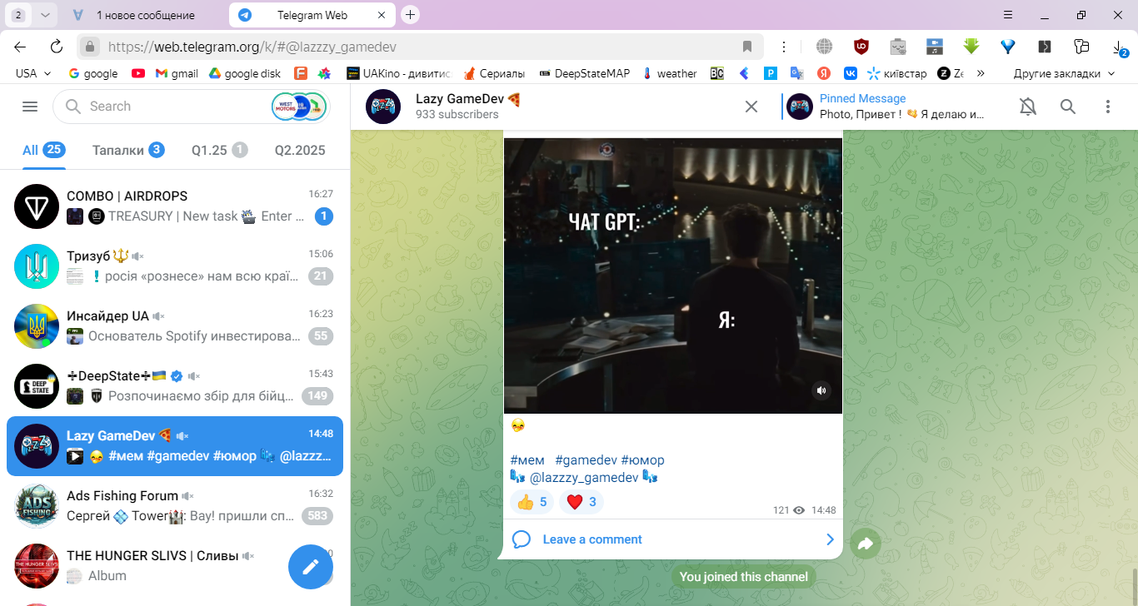Click the Lazy GameDev header avatar

pyautogui.click(x=383, y=106)
